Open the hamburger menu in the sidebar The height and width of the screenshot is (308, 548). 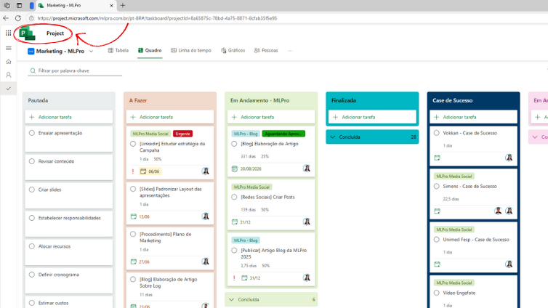[x=9, y=48]
